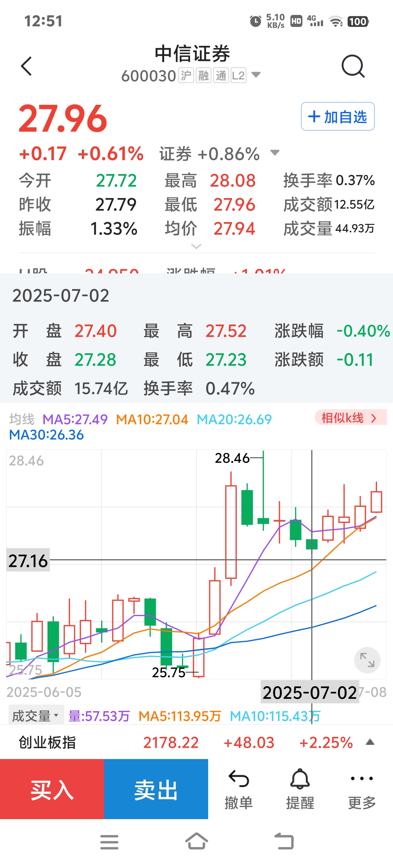Select the MA20:26.69 moving average label

coord(234,419)
